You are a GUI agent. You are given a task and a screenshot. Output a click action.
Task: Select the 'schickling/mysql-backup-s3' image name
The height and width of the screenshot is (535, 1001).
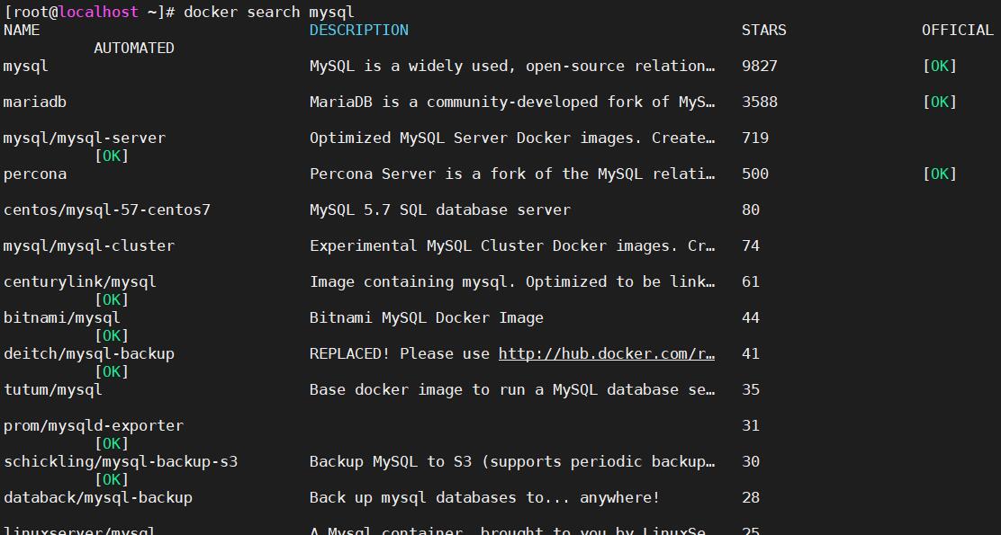[x=121, y=461]
